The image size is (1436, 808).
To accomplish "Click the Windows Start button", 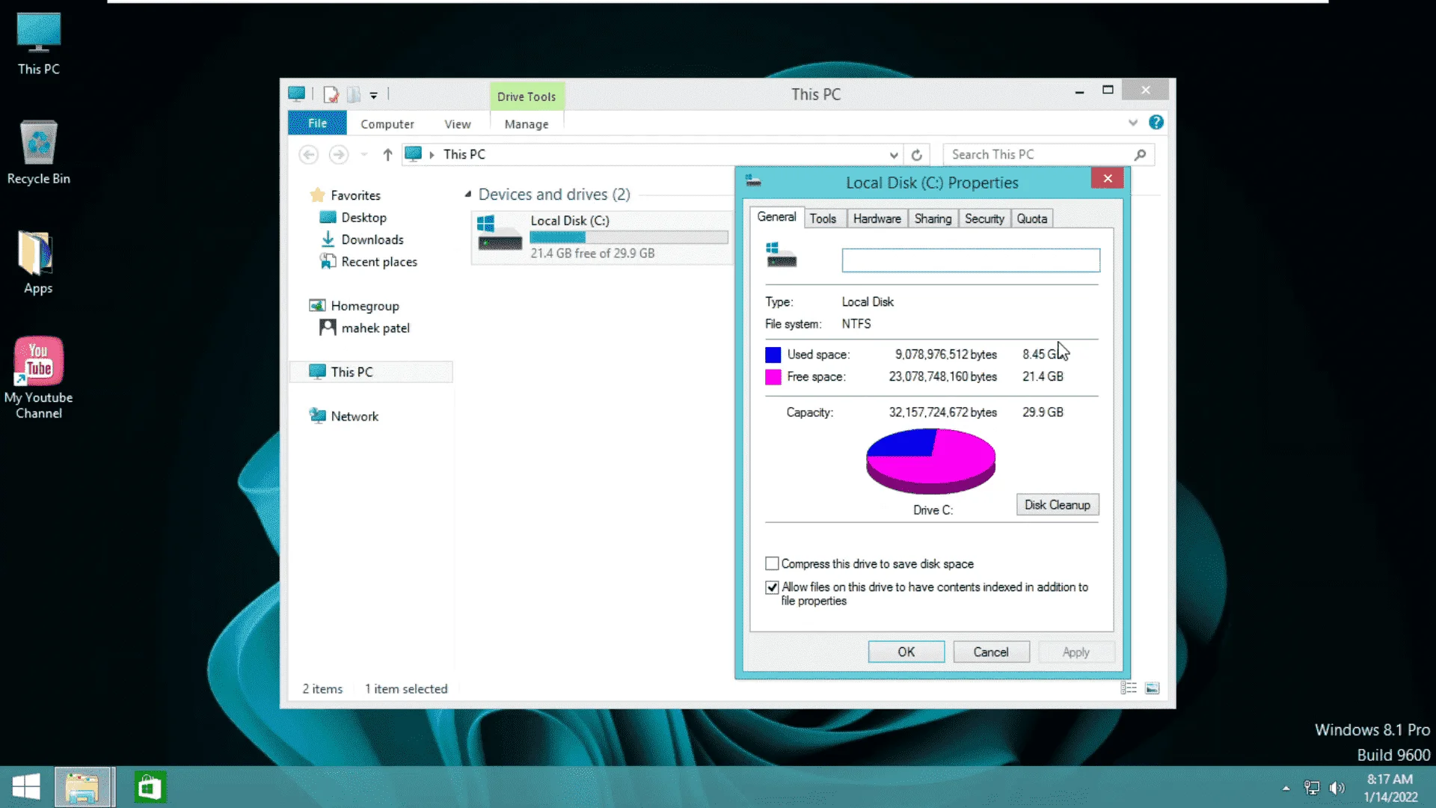I will pos(26,787).
